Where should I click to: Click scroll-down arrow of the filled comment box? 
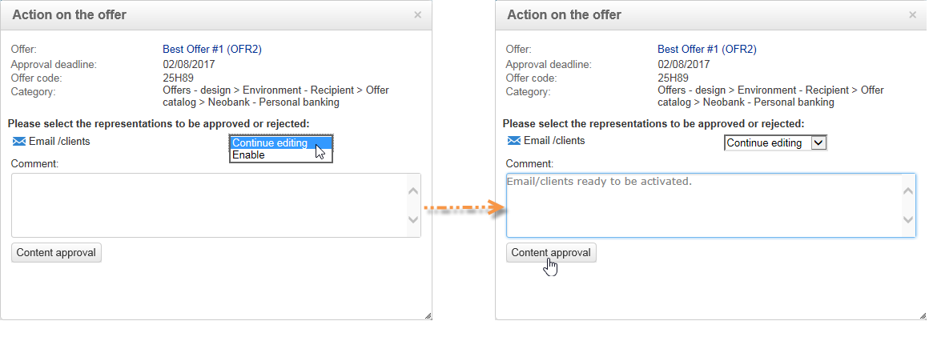click(x=908, y=220)
